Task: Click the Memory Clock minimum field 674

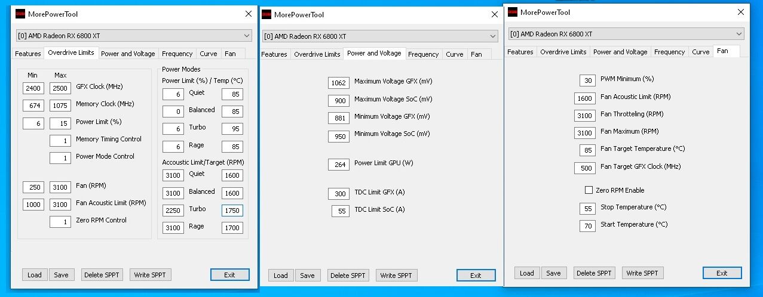Action: [x=33, y=106]
